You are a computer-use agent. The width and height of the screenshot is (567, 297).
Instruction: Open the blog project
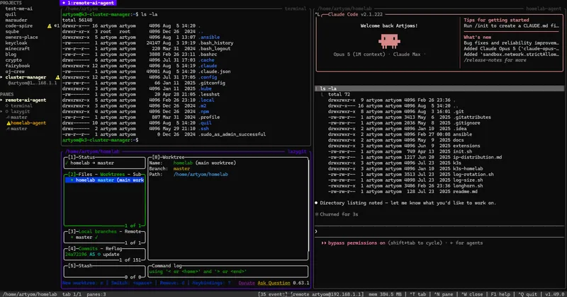(11, 54)
